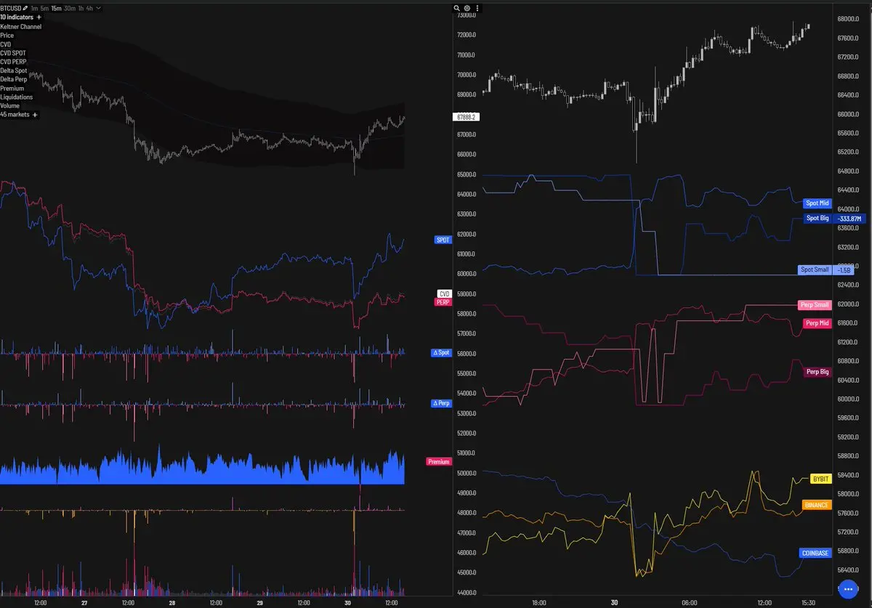
Task: Click the Perp Small series label
Action: click(x=815, y=305)
